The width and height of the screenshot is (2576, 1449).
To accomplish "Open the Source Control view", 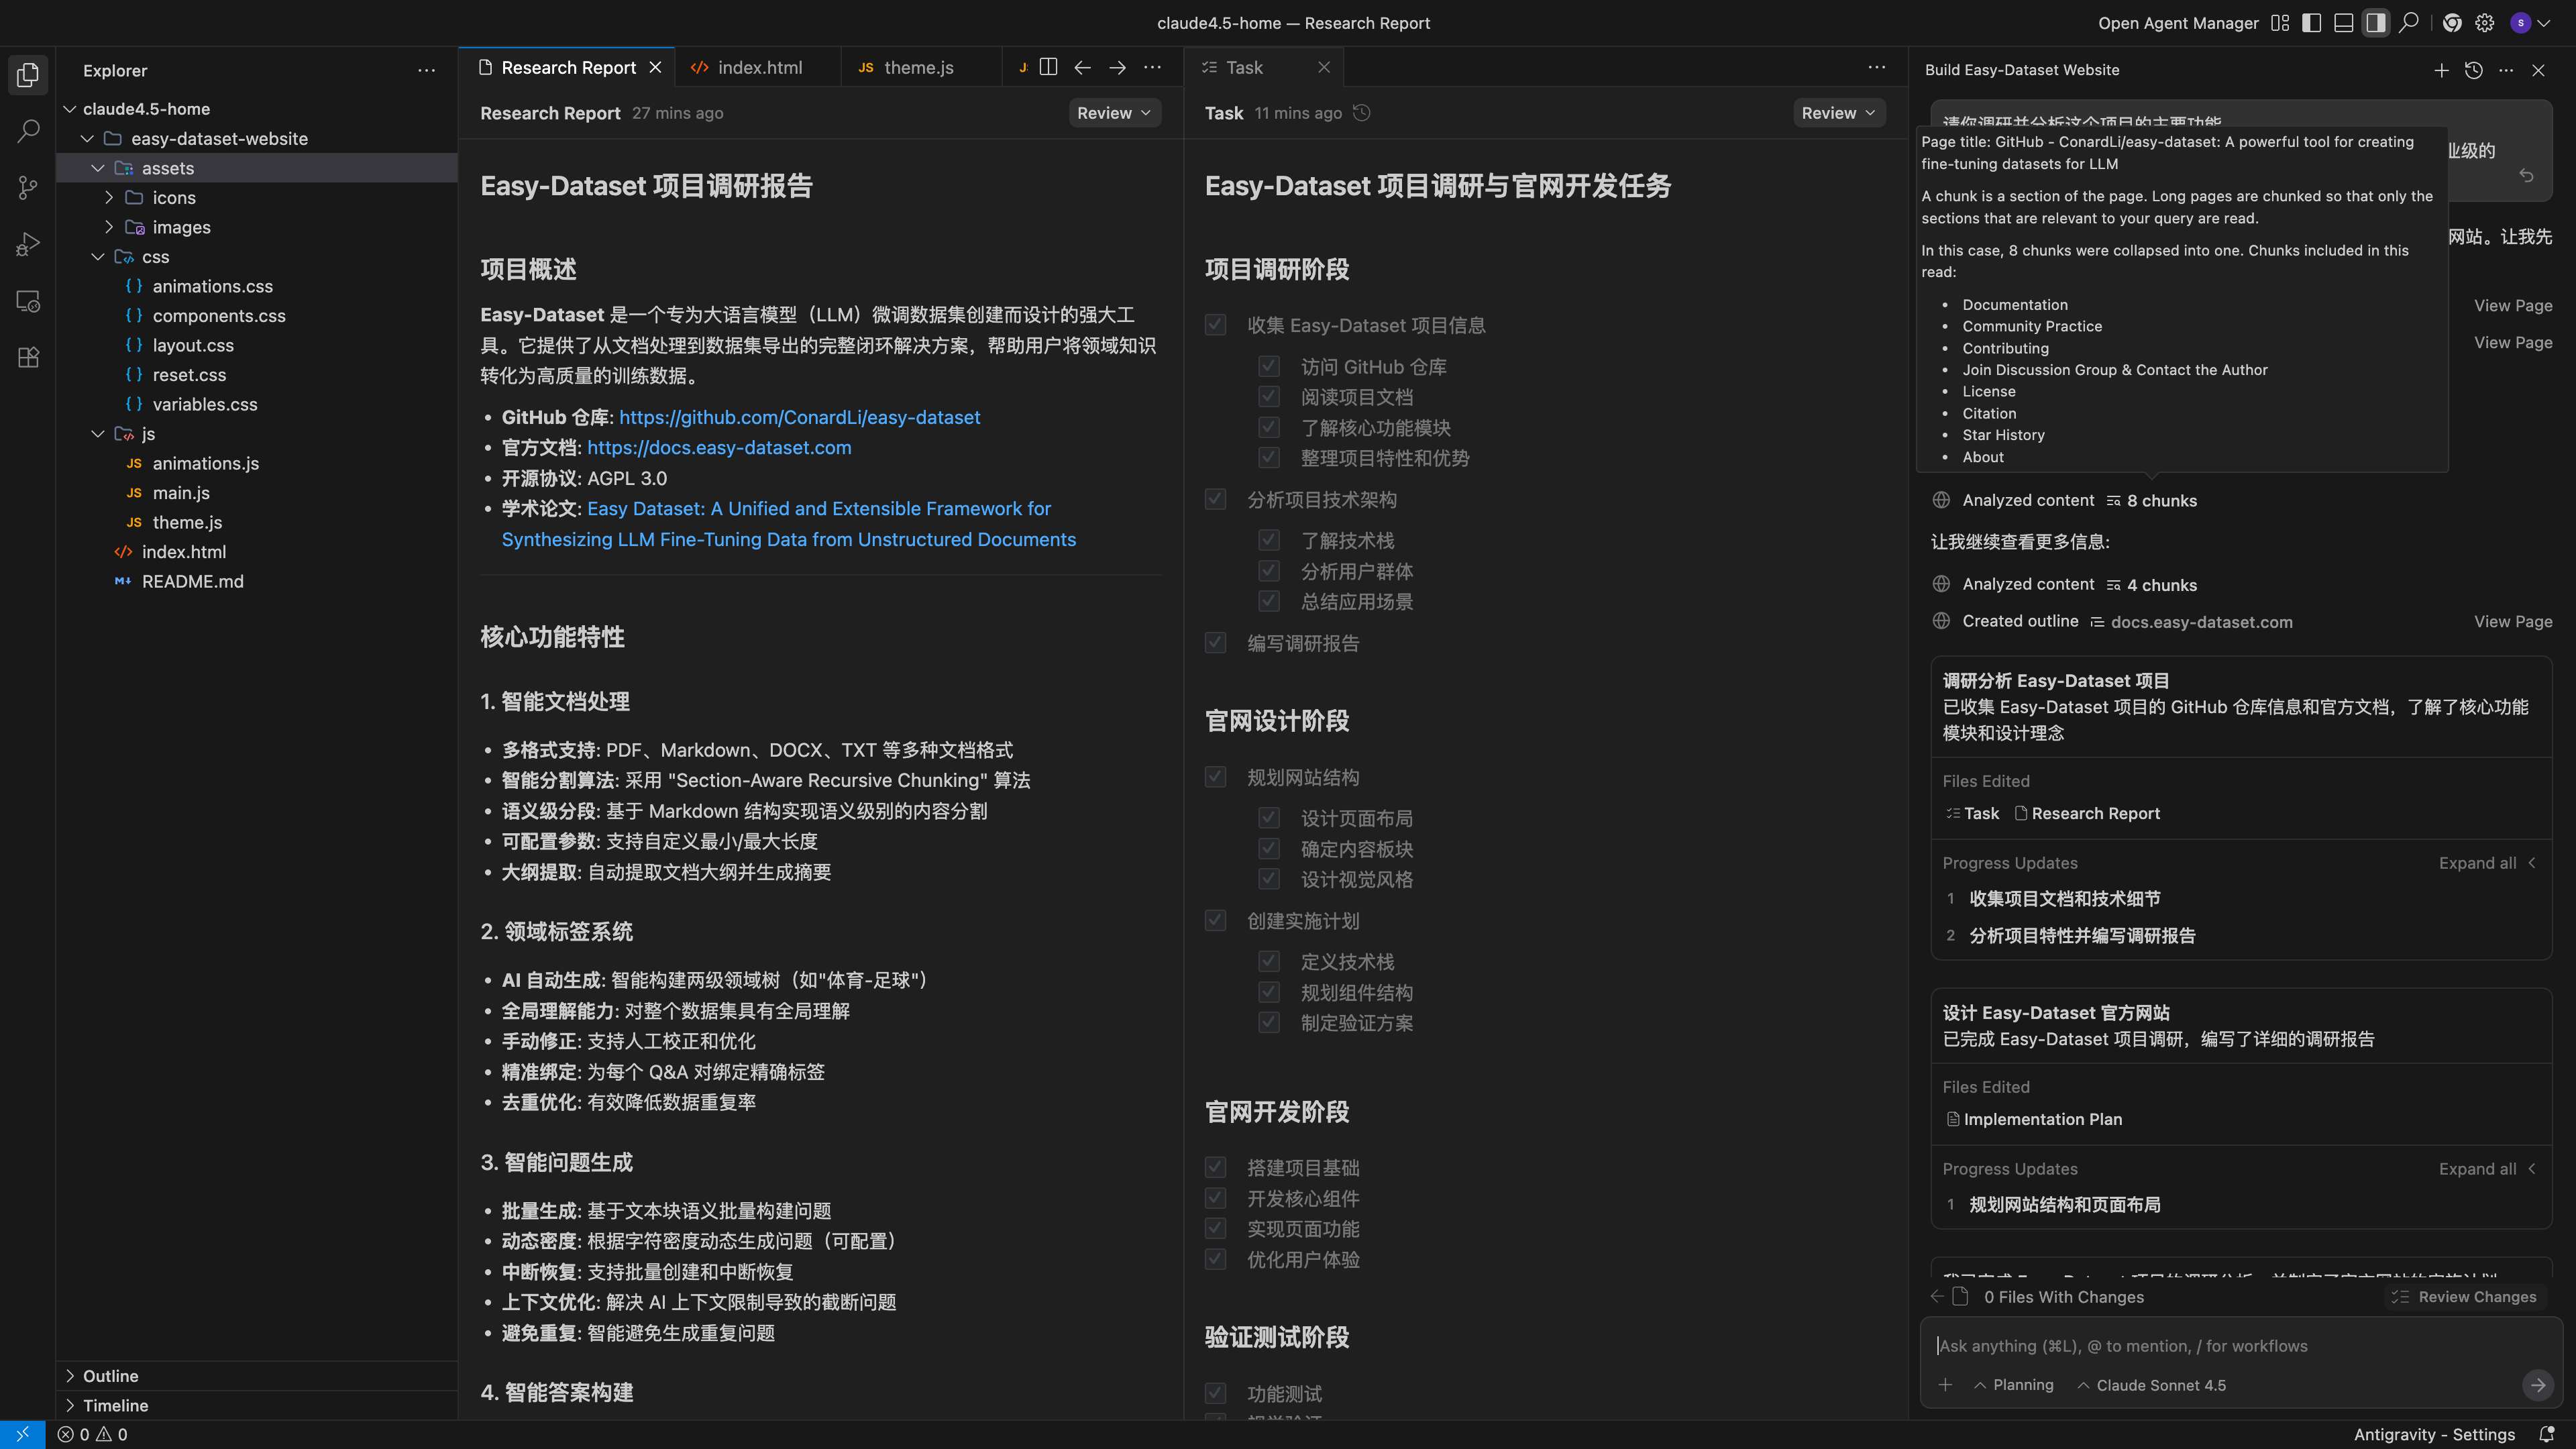I will [28, 188].
